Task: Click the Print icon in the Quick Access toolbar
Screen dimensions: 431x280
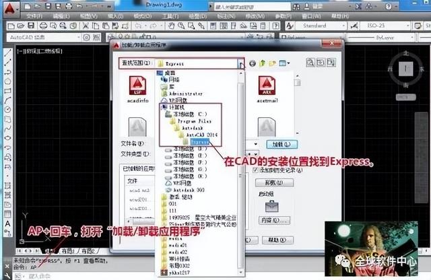Action: [69, 6]
